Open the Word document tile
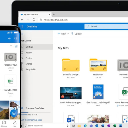Image resolution: width=128 pixels, height=128 pixels. tap(71, 117)
